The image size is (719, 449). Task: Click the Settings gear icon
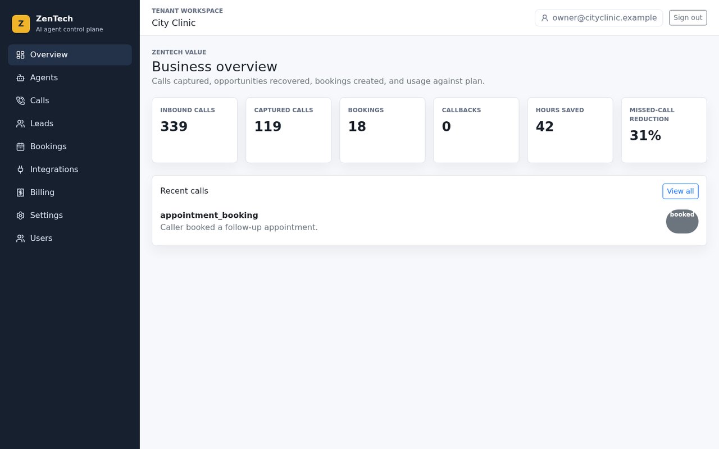tap(20, 216)
